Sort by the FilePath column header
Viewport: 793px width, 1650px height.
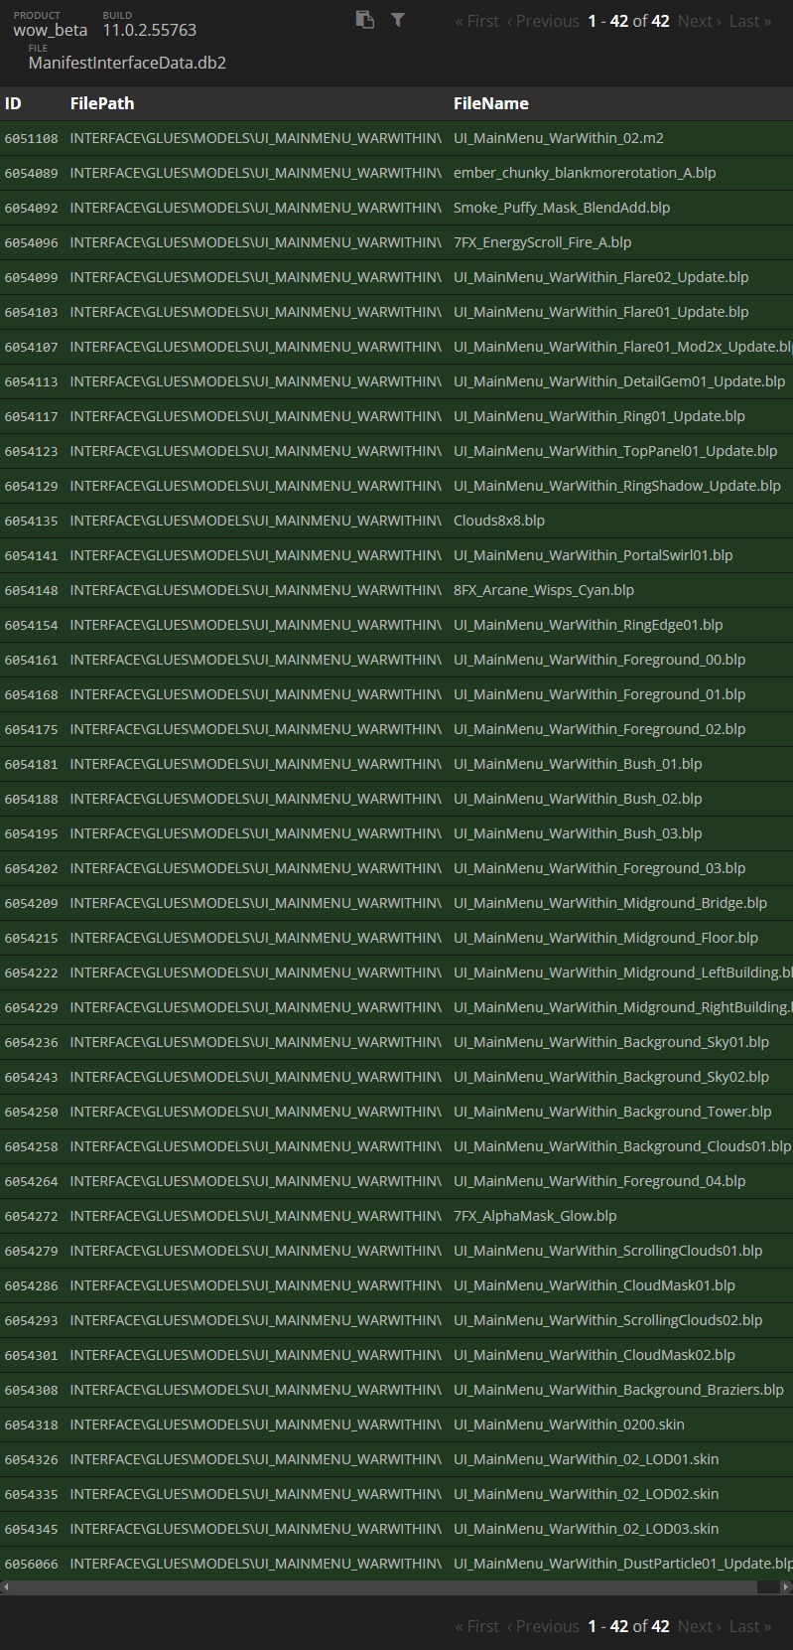(102, 103)
